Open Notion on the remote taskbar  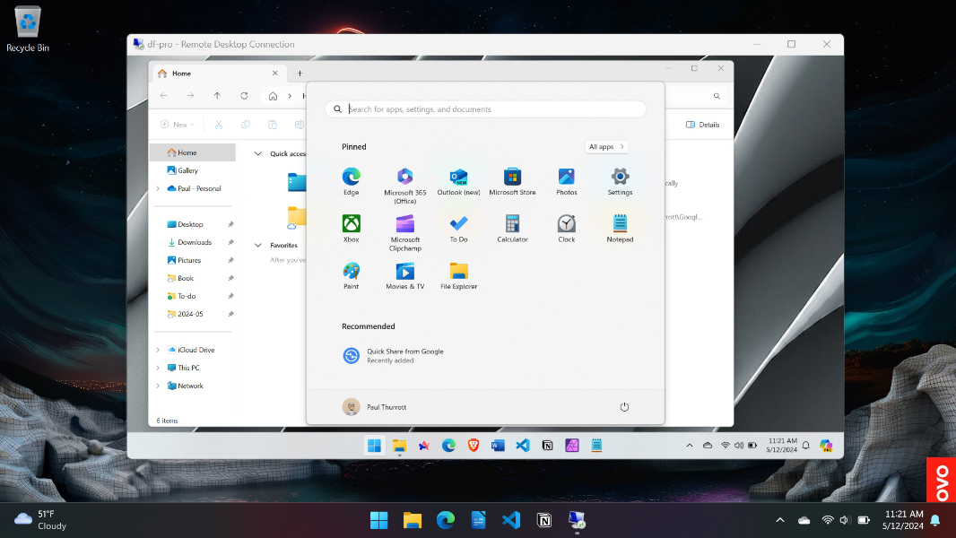[548, 446]
